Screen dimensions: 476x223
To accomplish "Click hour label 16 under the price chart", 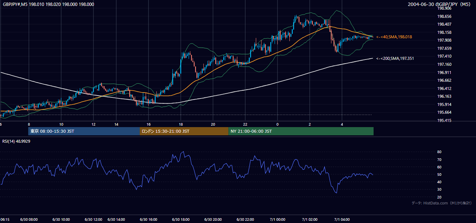I will pos(148,124).
